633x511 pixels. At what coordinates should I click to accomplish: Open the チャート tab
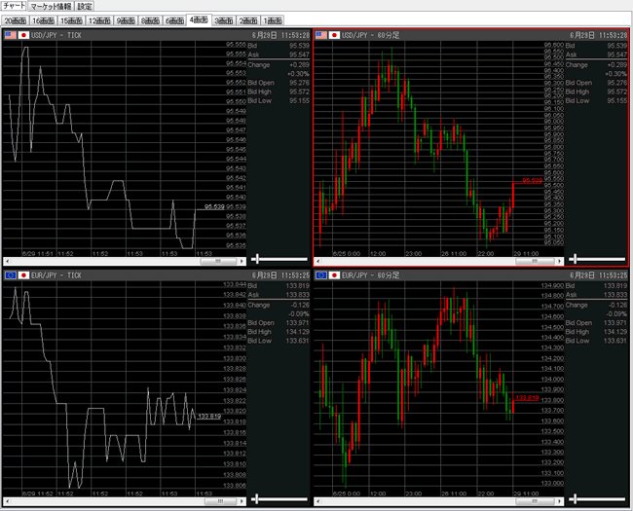click(15, 6)
